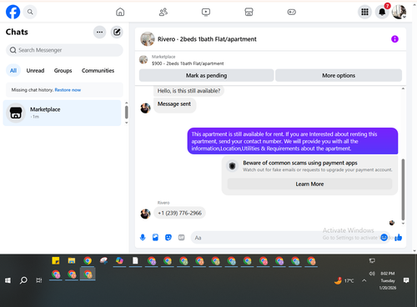Select the All chats filter tab

tap(13, 71)
